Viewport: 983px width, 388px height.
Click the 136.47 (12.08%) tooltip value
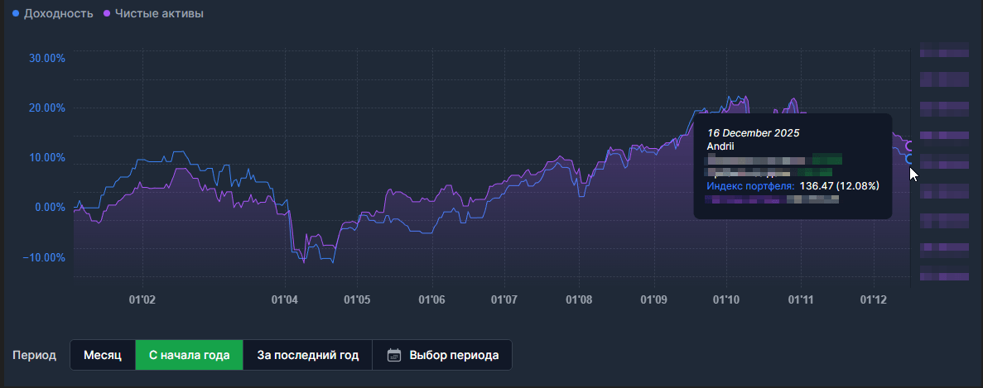[840, 186]
